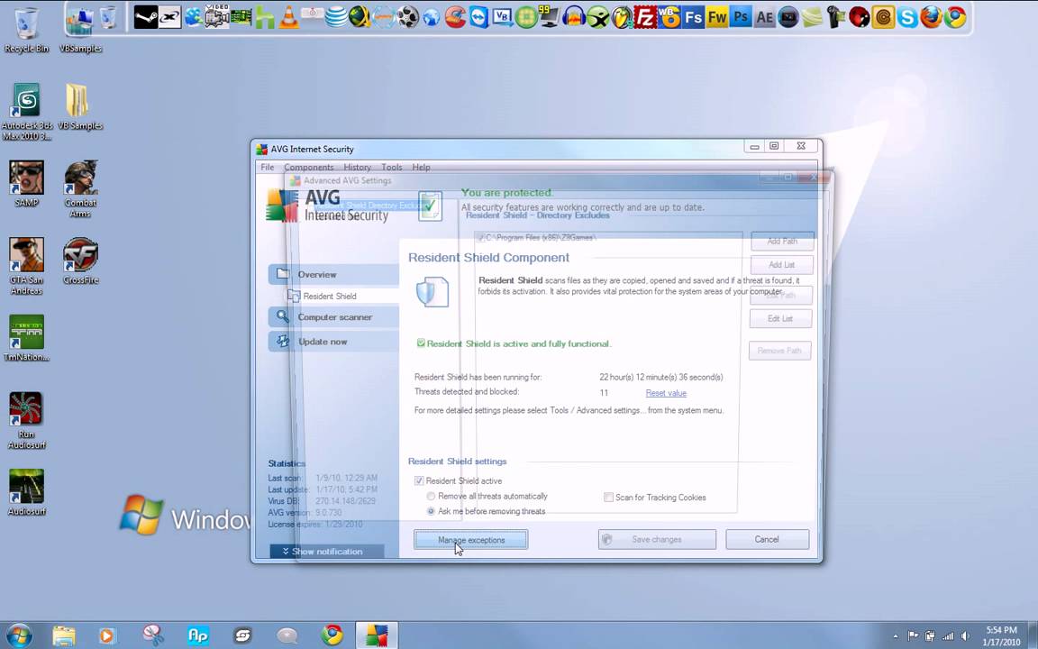Screen dimensions: 1038x649
Task: Click Reset value link
Action: (666, 393)
